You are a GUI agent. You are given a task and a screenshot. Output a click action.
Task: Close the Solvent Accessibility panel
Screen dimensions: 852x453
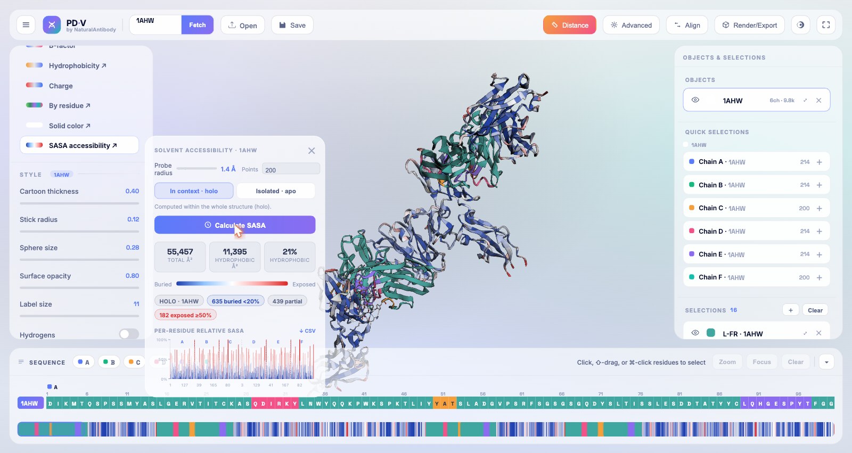point(312,151)
